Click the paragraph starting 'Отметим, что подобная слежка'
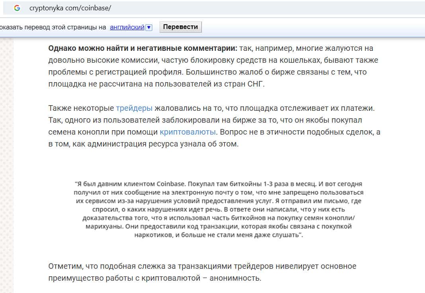This screenshot has width=425, height=293. pyautogui.click(x=202, y=272)
